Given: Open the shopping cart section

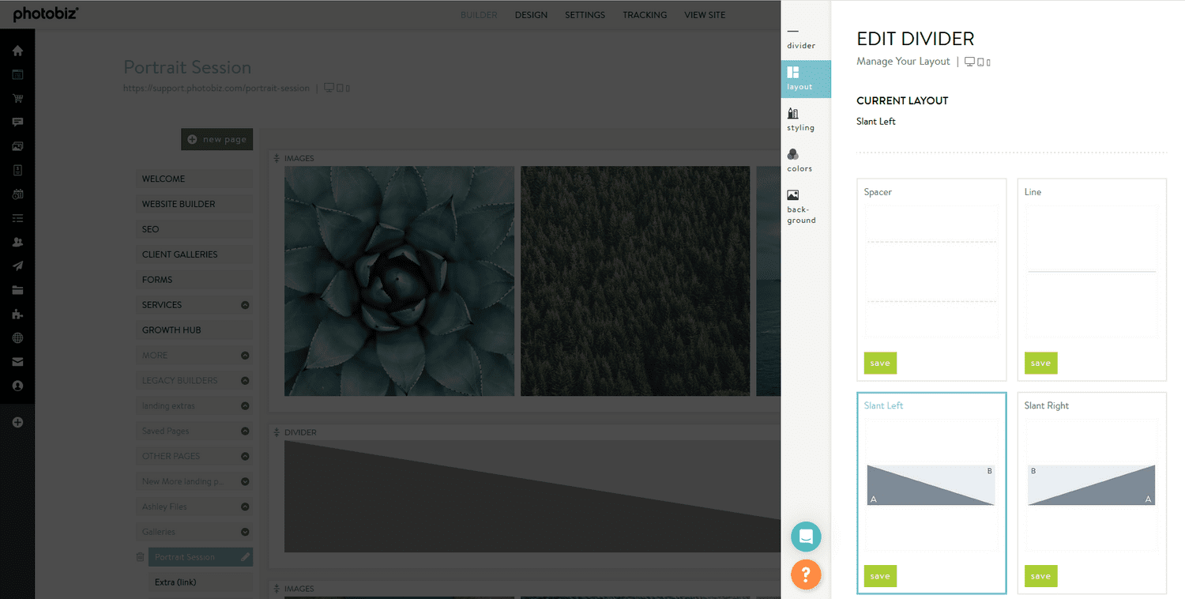Looking at the screenshot, I should click(17, 98).
